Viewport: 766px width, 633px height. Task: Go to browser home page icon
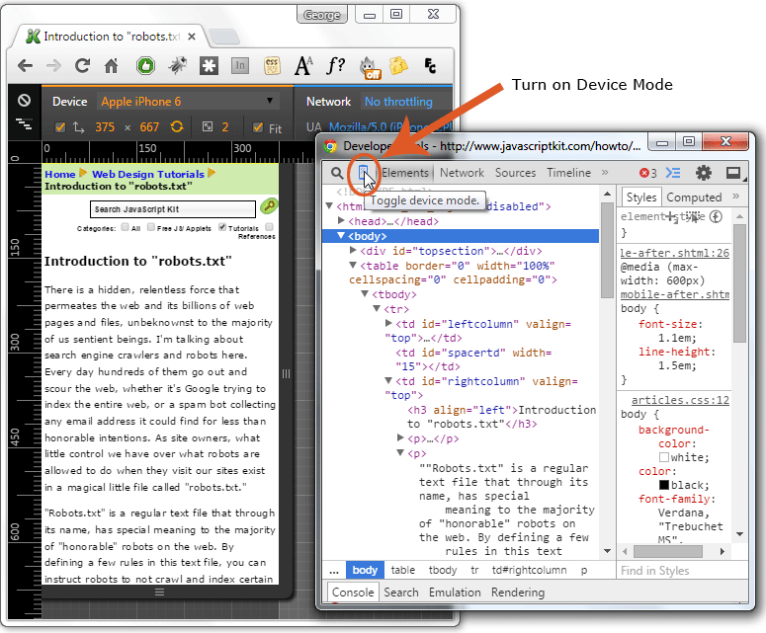click(x=112, y=66)
